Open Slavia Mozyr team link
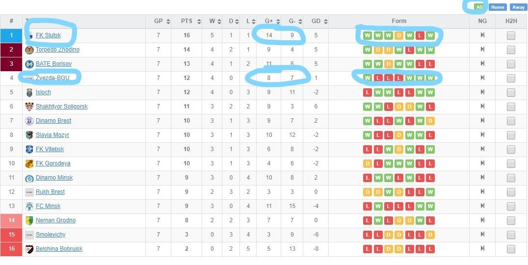Image resolution: width=528 pixels, height=265 pixels. pos(52,135)
